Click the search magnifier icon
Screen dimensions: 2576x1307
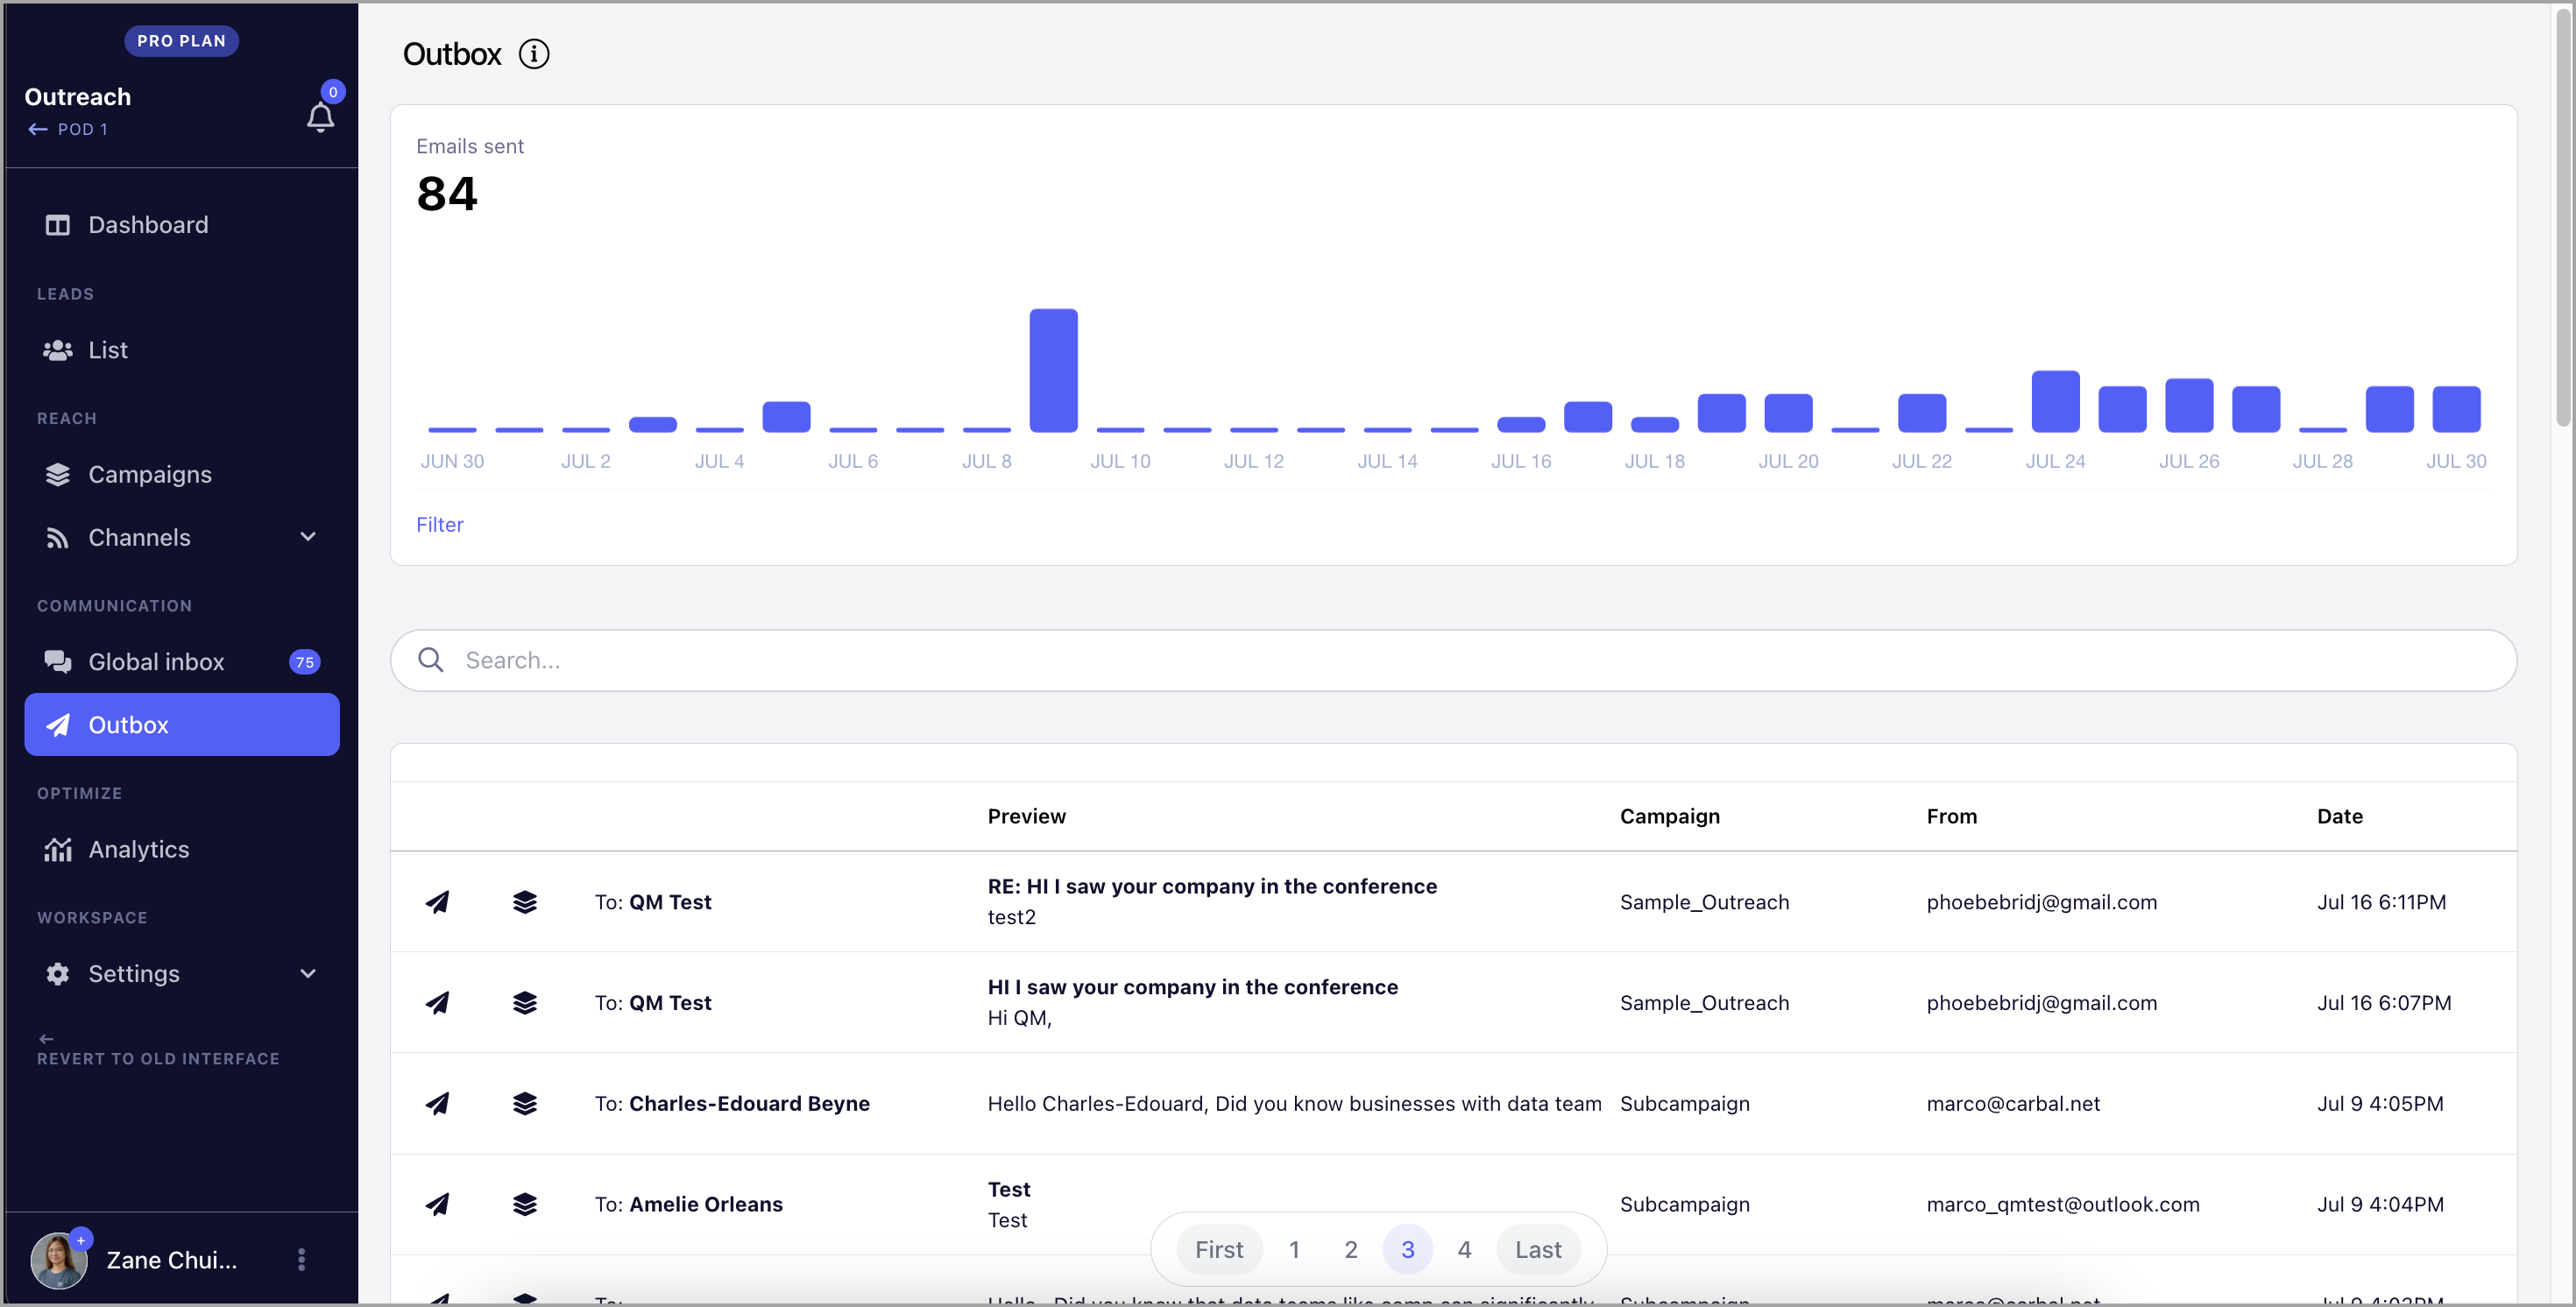[x=431, y=660]
